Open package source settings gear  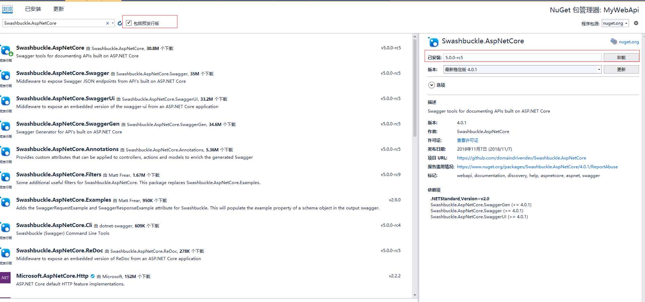pyautogui.click(x=636, y=23)
